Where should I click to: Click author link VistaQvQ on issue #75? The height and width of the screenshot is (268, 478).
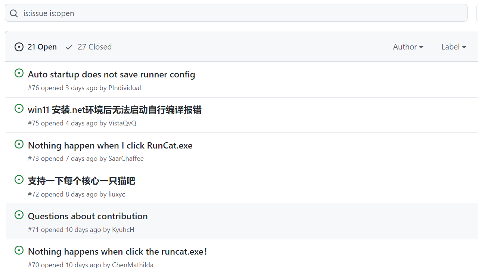click(122, 123)
